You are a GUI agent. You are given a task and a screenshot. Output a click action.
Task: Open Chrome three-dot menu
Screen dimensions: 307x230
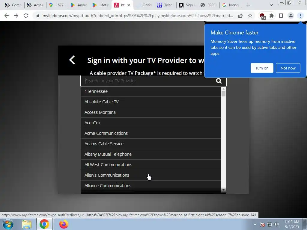(300, 16)
